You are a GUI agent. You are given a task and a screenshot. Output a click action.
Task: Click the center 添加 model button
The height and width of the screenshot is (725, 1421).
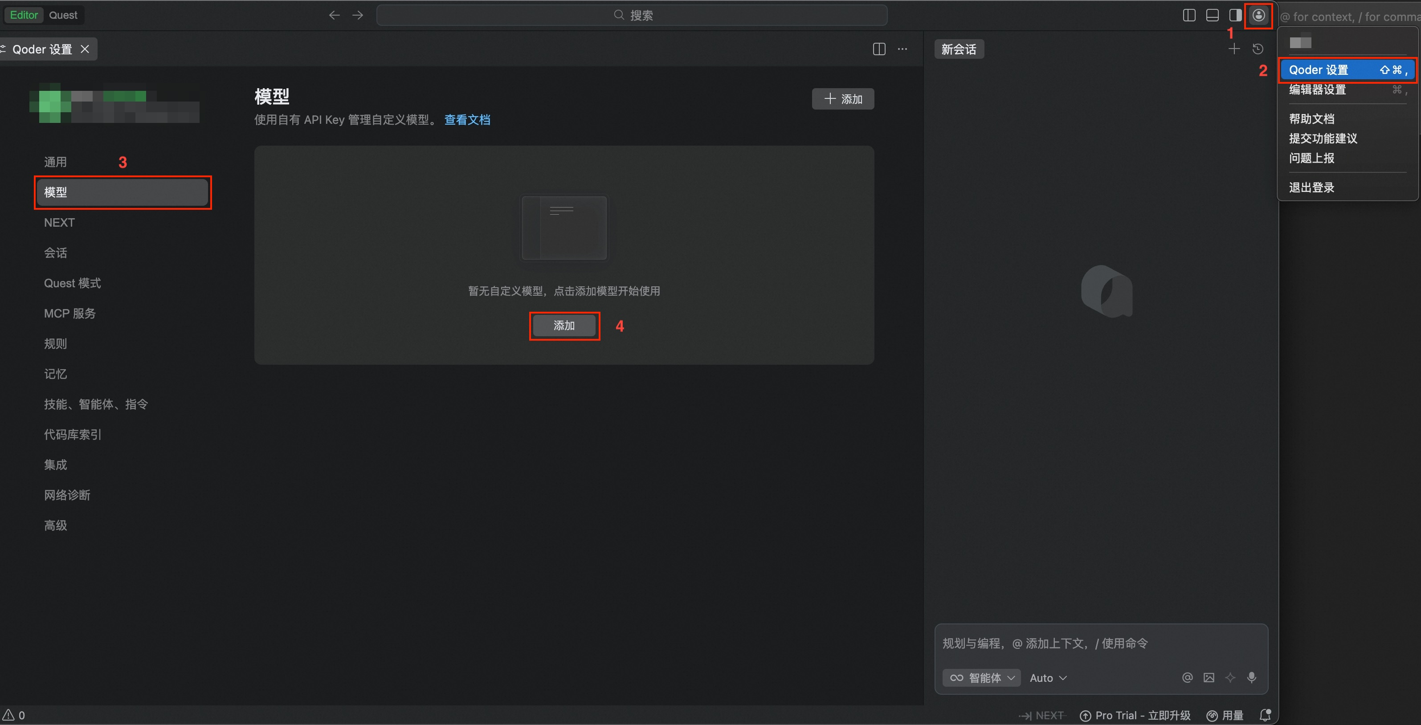tap(564, 326)
